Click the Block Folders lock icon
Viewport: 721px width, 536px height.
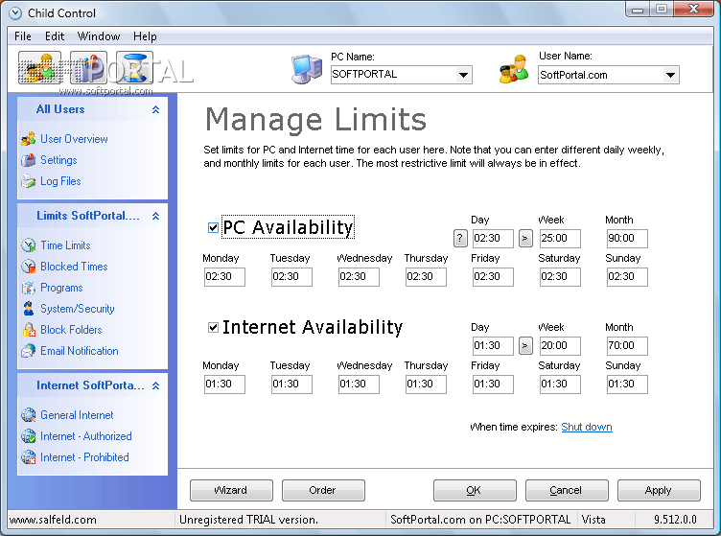point(28,330)
